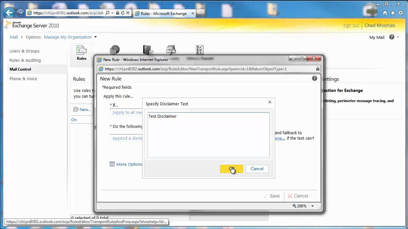
Task: Open the journaling globe icon in Mail Control
Action: [114, 50]
